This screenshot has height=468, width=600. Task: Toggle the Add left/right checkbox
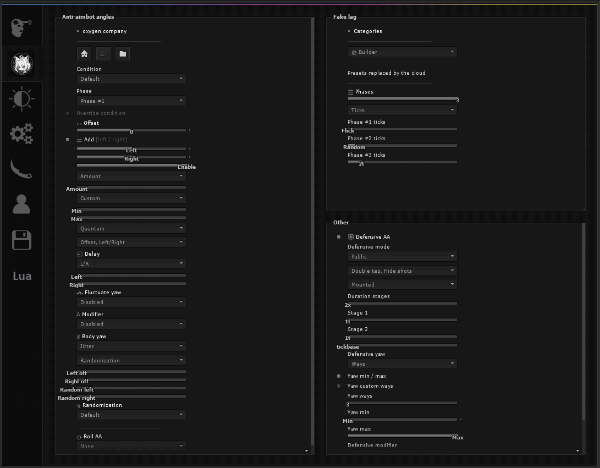pos(68,140)
